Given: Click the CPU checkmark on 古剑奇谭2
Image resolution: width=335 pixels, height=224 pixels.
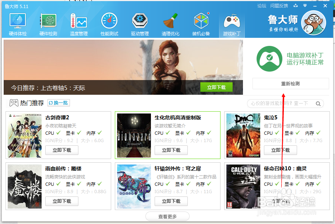Looking at the screenshot, I should 58,133.
